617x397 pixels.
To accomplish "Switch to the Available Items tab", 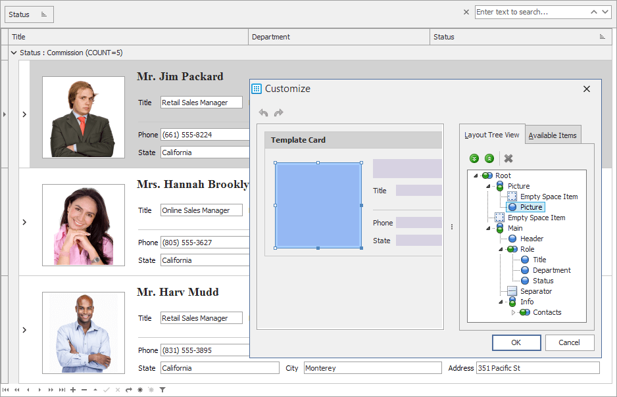I will click(x=553, y=134).
